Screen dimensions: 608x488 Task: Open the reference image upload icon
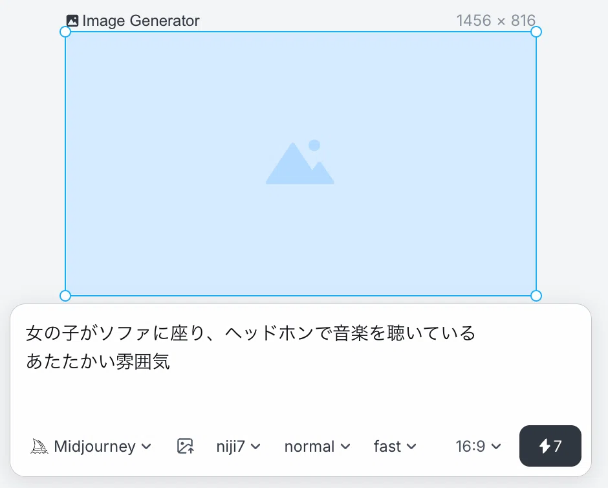[186, 446]
